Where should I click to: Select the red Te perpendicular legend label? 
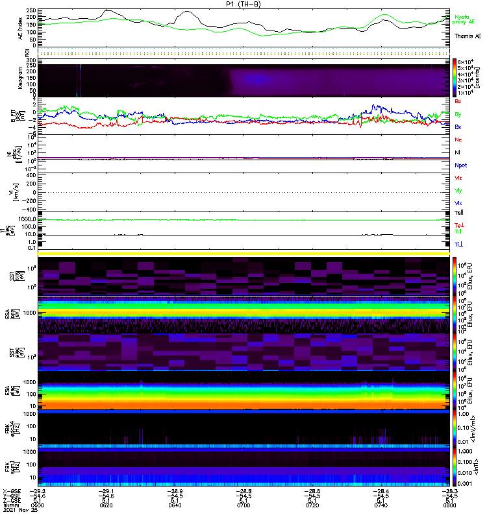click(x=459, y=225)
